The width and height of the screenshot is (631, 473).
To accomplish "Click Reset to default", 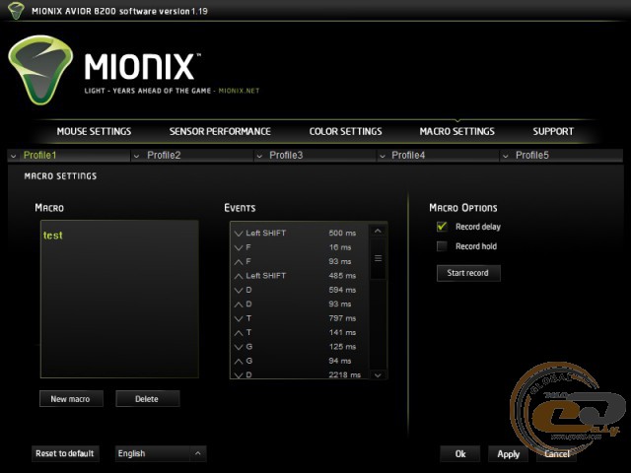I will [x=65, y=453].
